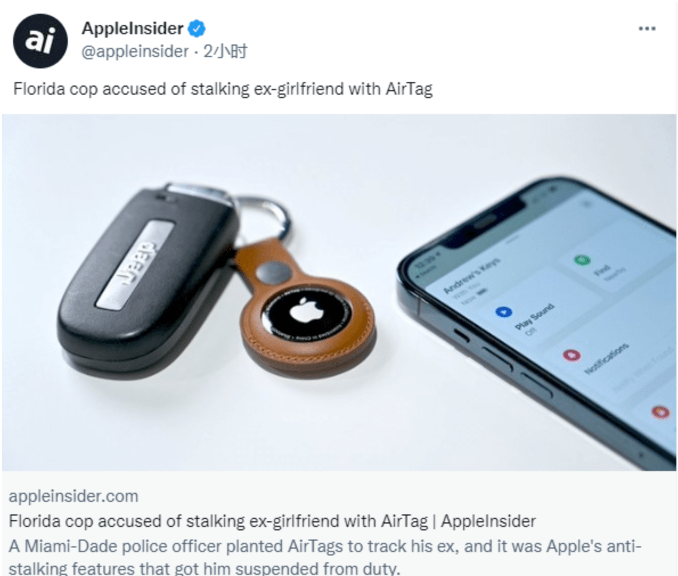Click the appleinsider.com domain link
The image size is (678, 576).
tap(73, 496)
